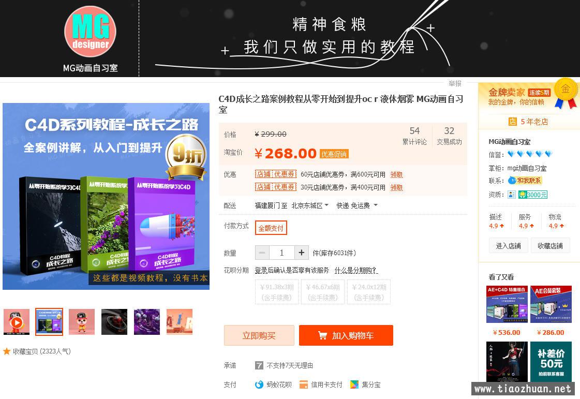Select the dark red sphere thumbnail
The image size is (580, 399).
(114, 322)
